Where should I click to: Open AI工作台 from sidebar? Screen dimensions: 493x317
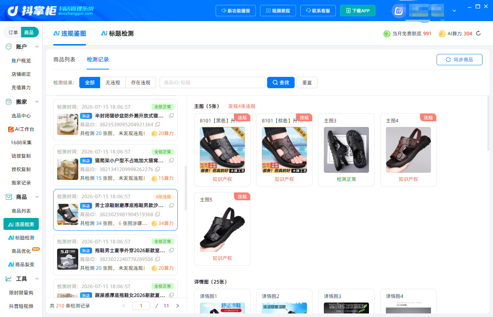[x=21, y=129]
